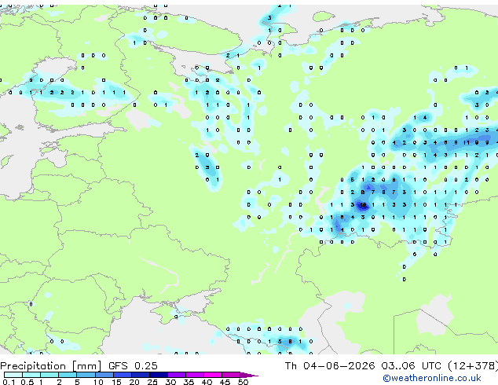
Task: Select the 1–2 mm legend color swatch
Action: tap(49, 375)
